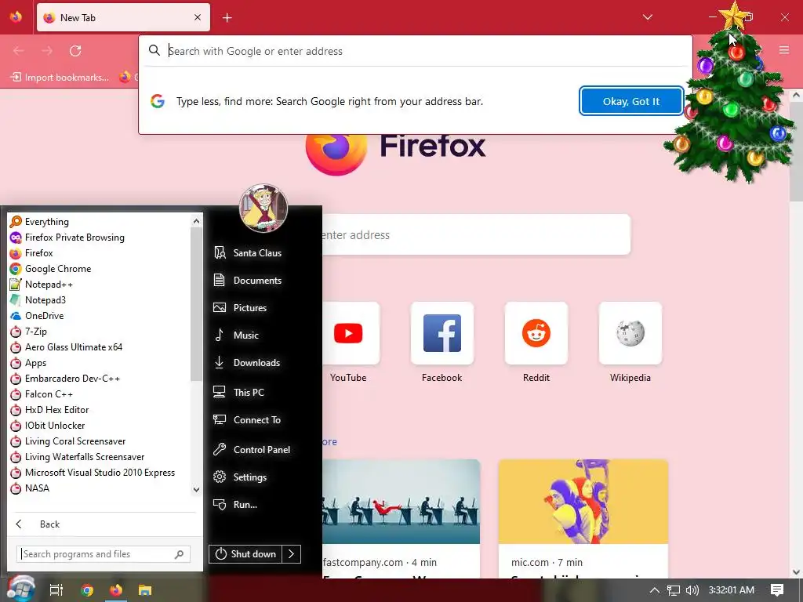Open the NASA folder in start menu
The image size is (803, 602).
click(x=37, y=488)
